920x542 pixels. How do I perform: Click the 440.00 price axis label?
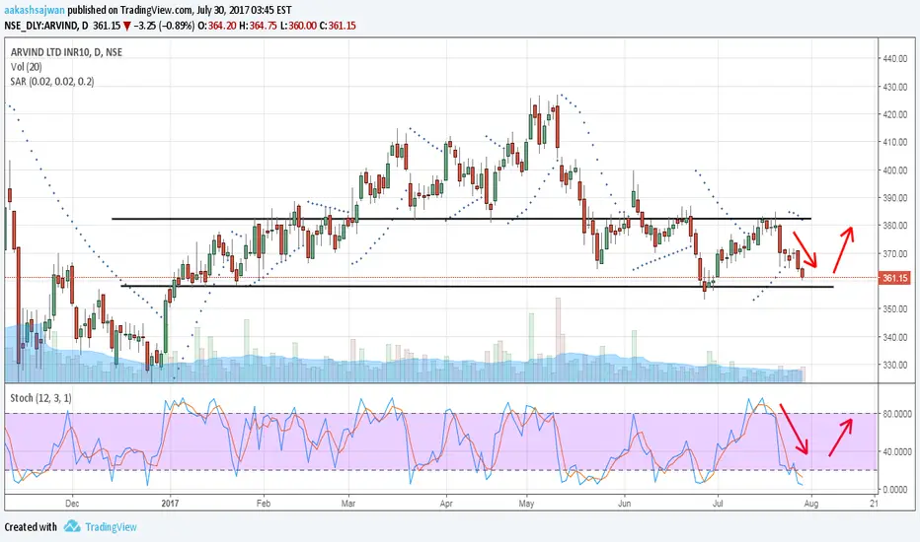coord(895,58)
